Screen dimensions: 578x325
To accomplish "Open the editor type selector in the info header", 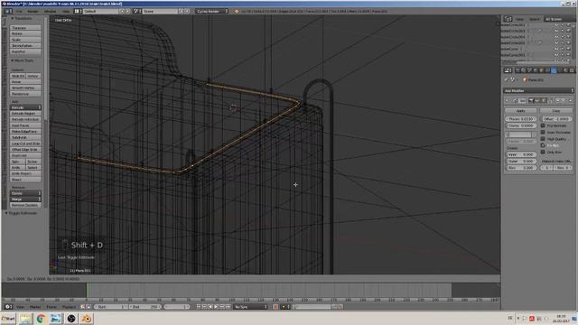I will click(x=8, y=11).
